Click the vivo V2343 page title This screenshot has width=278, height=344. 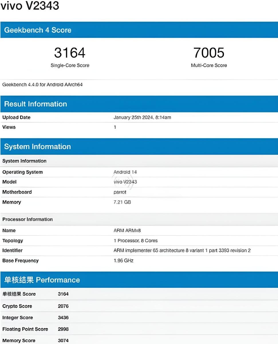coord(30,6)
